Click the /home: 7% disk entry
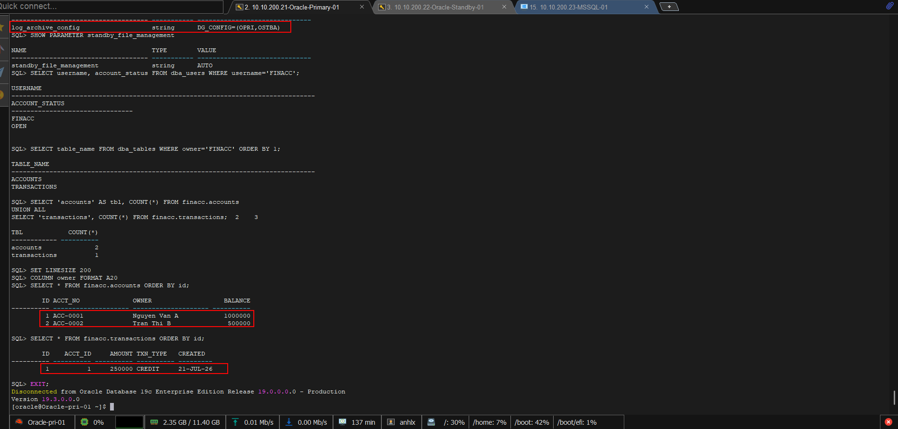The width and height of the screenshot is (898, 429). pyautogui.click(x=490, y=422)
